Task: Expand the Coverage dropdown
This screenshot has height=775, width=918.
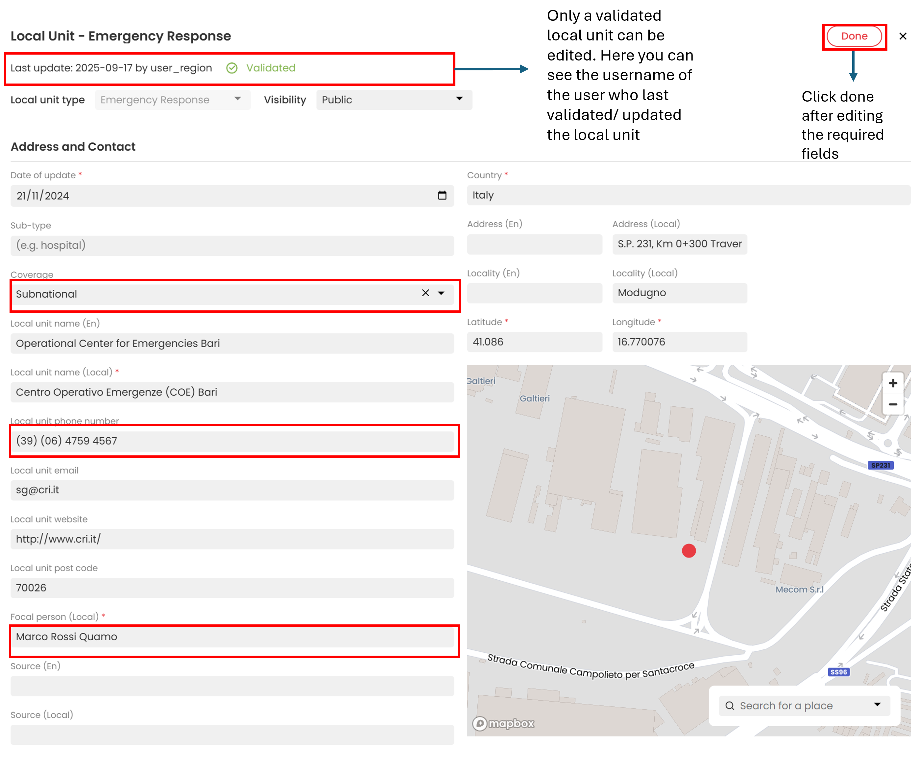Action: (441, 293)
